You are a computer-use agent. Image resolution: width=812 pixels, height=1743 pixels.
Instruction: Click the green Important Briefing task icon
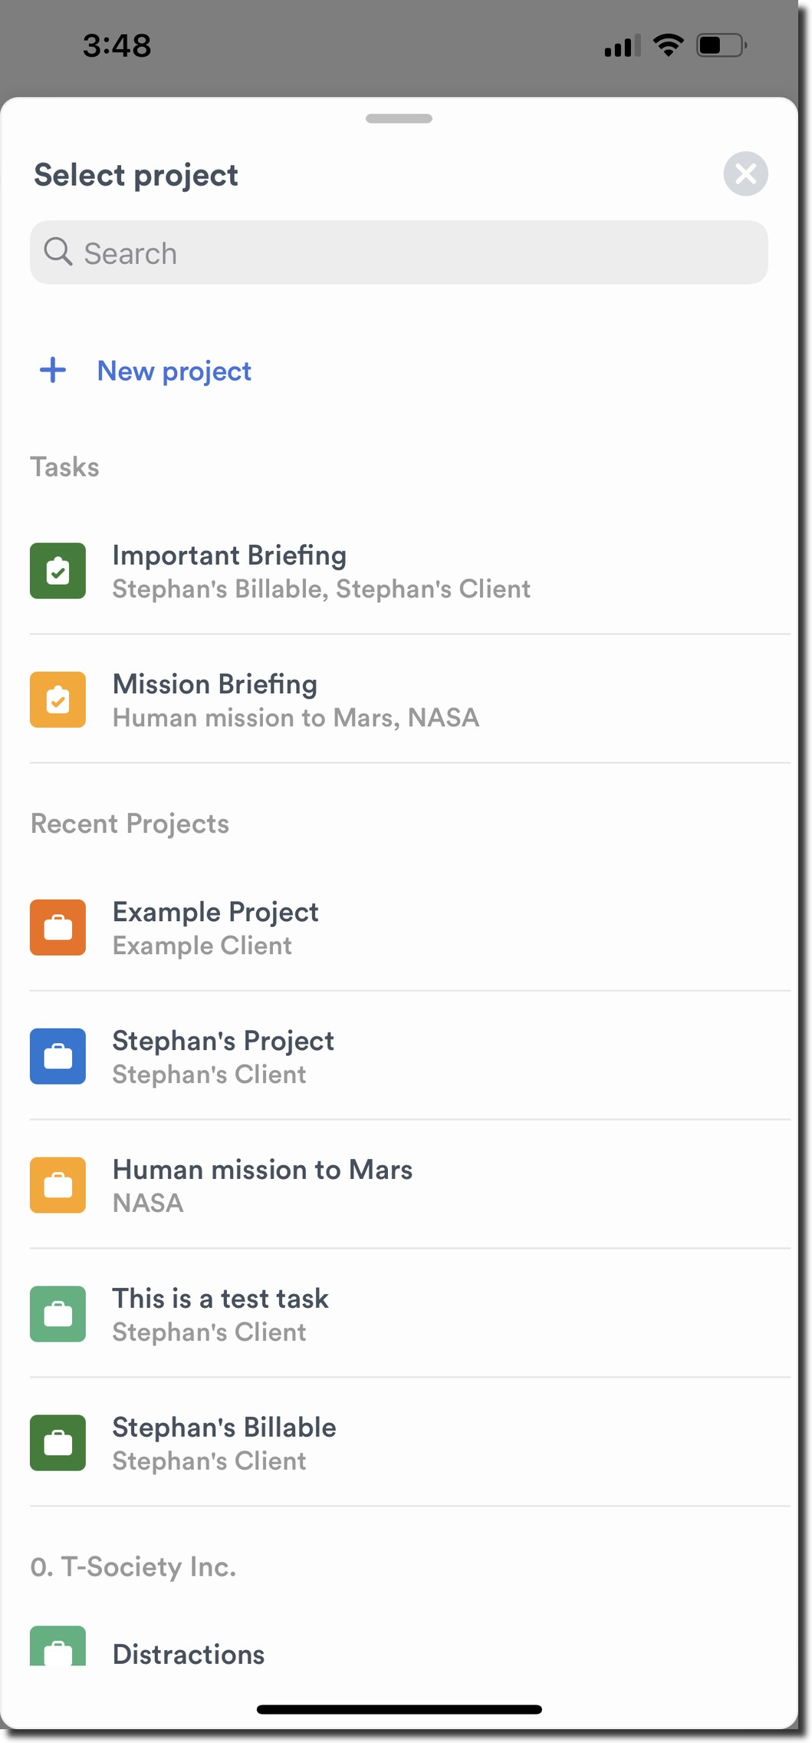[58, 570]
